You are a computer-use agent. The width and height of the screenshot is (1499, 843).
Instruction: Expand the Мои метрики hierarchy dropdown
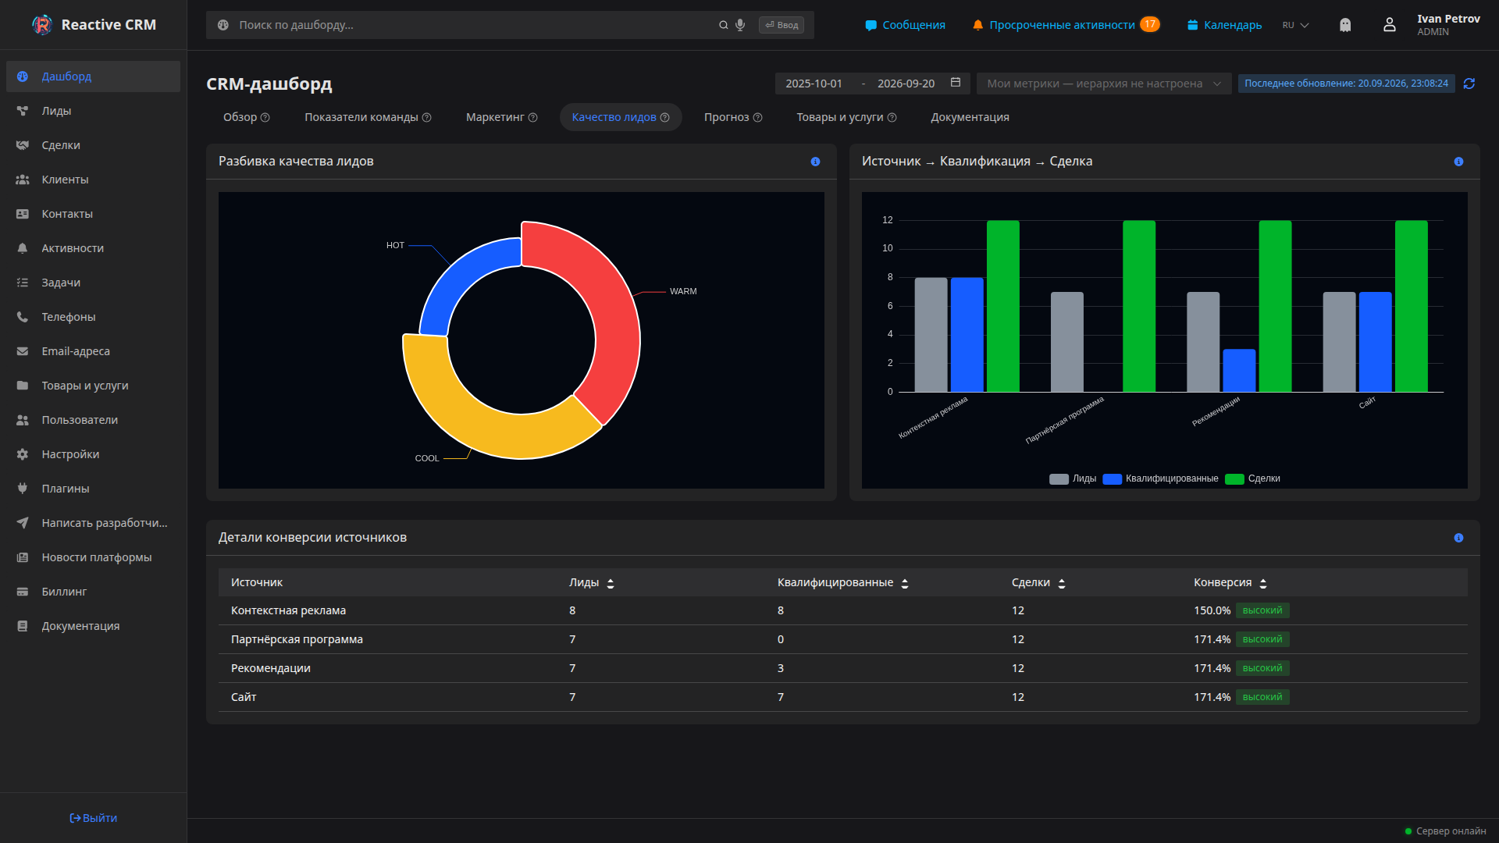tap(1103, 84)
